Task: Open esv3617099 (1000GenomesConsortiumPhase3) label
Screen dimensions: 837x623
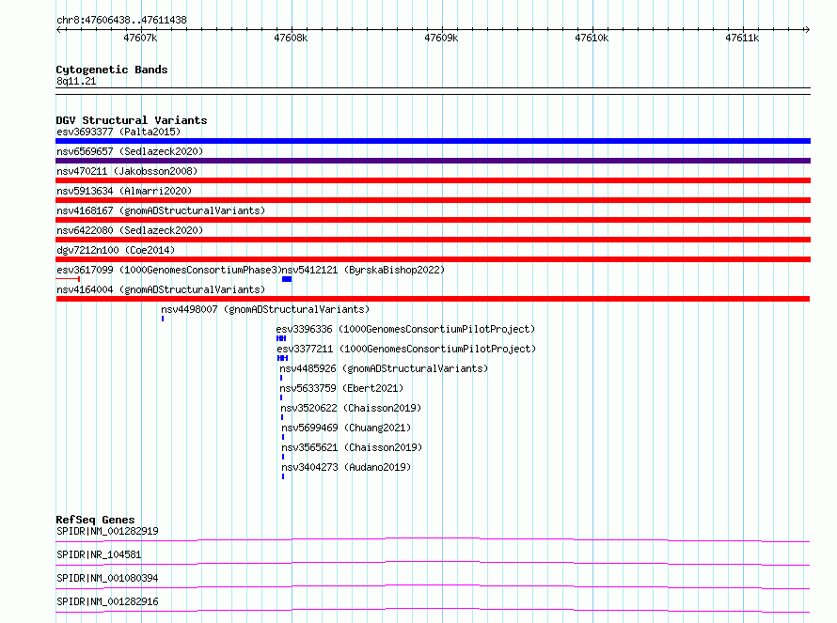Action: pos(168,270)
